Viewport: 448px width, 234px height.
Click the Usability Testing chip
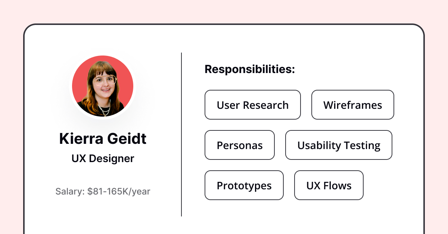[339, 145]
